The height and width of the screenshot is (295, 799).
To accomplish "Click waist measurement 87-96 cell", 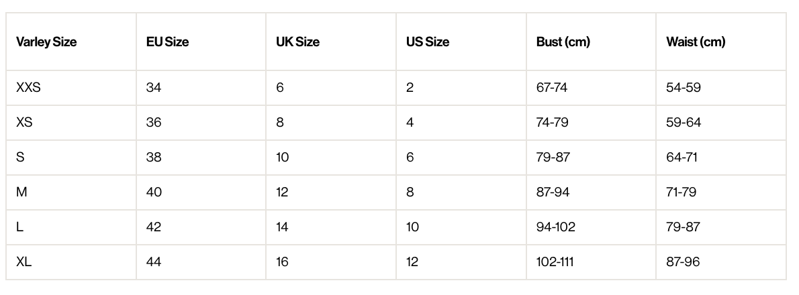I will 683,262.
